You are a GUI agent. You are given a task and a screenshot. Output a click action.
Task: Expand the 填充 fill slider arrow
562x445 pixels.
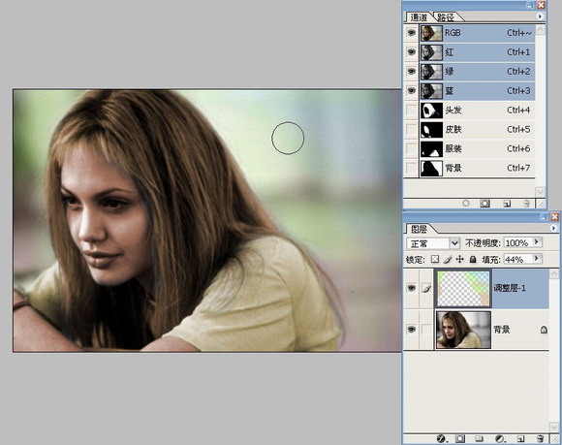(537, 258)
